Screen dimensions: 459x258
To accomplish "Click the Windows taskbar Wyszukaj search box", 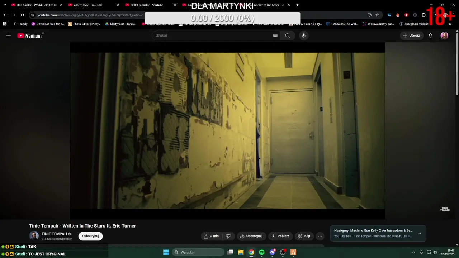I will (x=198, y=252).
